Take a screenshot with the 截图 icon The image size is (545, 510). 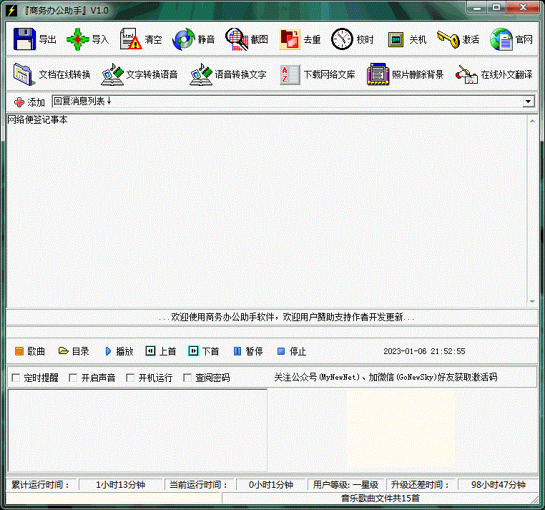[237, 39]
